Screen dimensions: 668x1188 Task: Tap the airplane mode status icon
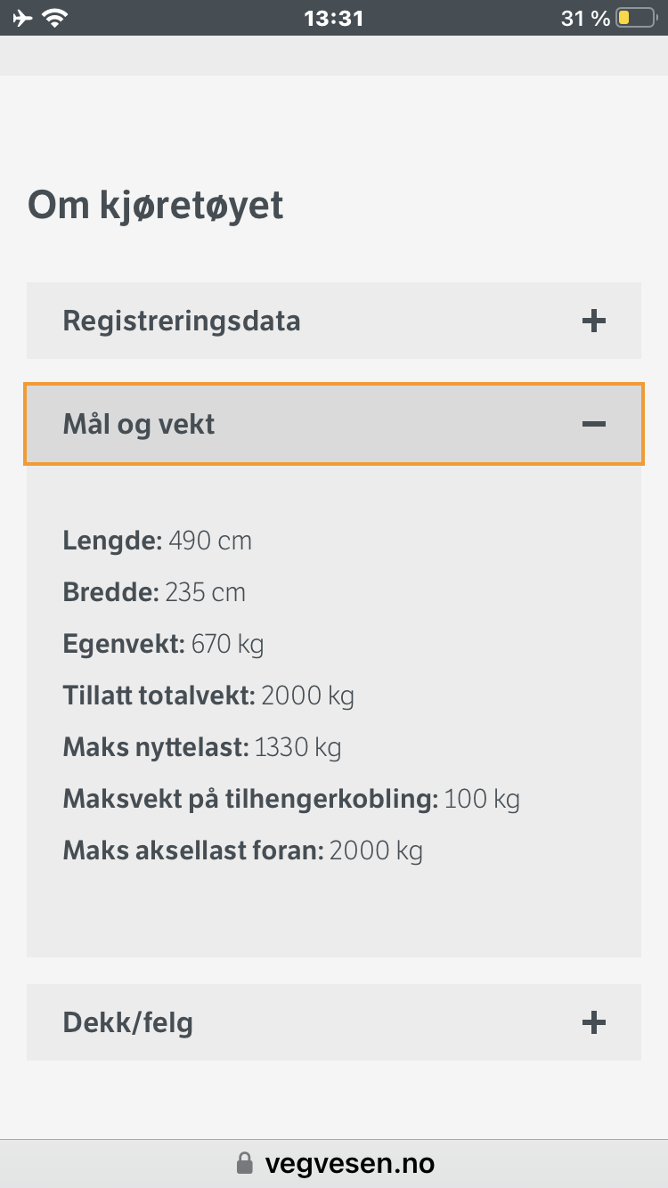pyautogui.click(x=23, y=18)
